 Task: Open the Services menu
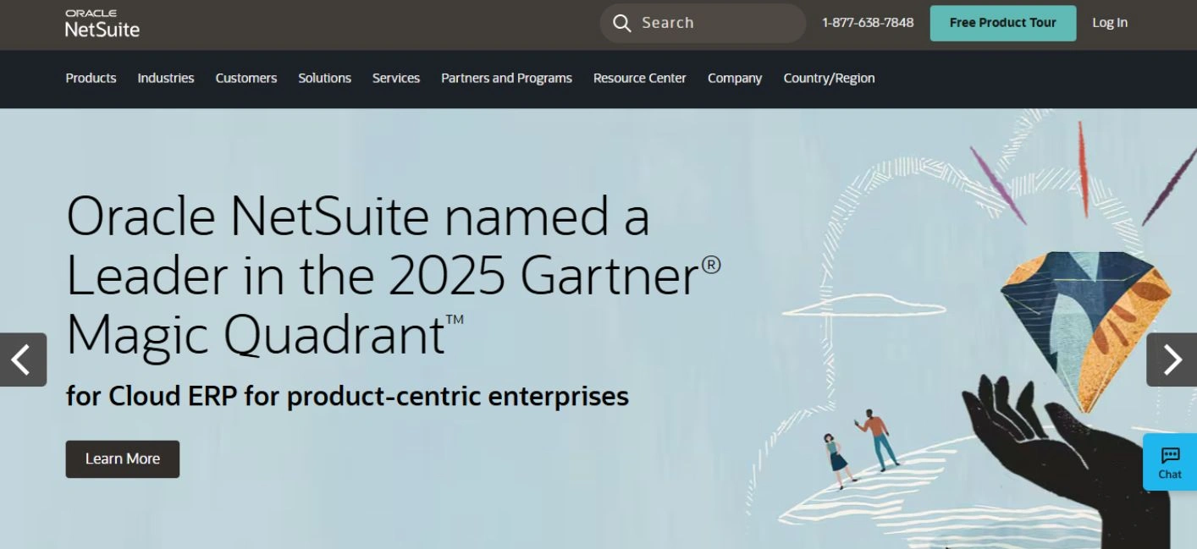[396, 78]
